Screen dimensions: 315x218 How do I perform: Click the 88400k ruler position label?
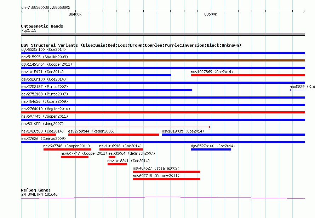pos(75,14)
